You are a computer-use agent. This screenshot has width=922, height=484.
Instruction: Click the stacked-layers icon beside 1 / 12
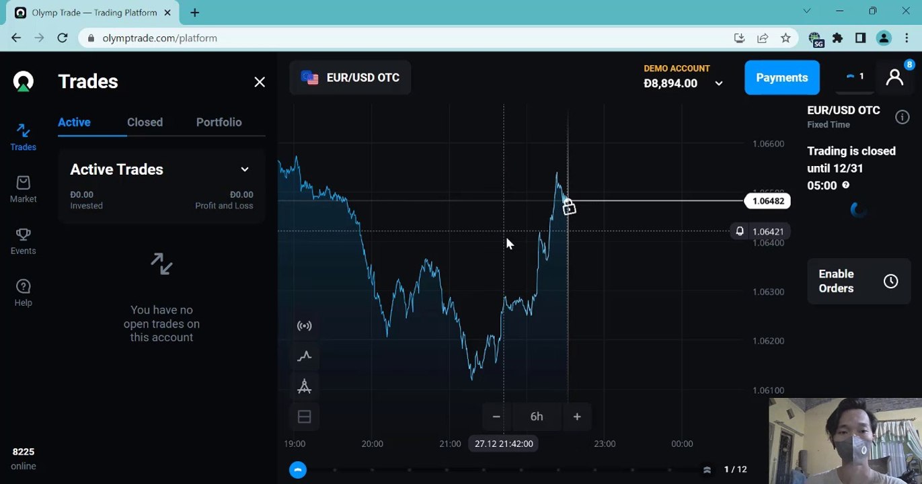(707, 470)
